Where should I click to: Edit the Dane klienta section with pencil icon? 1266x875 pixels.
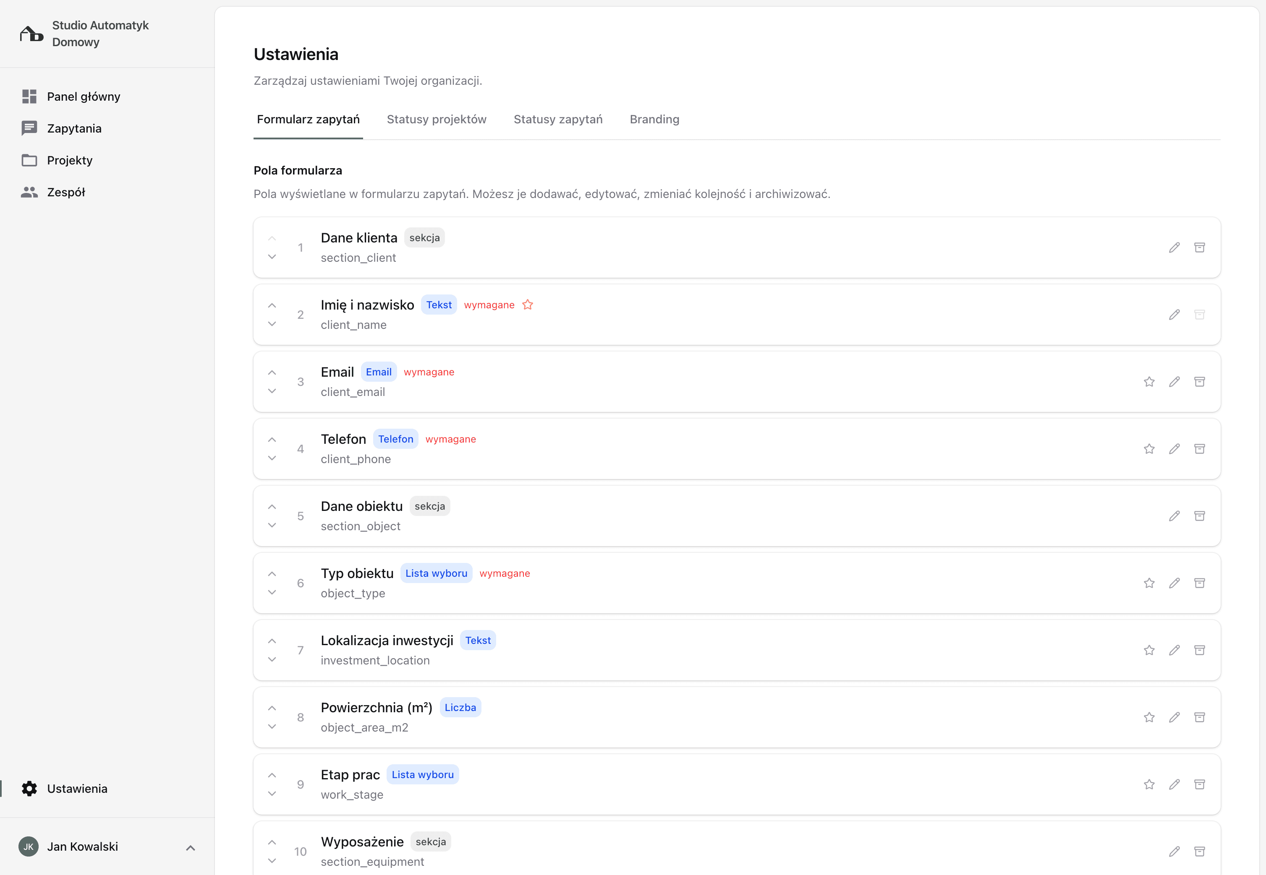[x=1174, y=247]
